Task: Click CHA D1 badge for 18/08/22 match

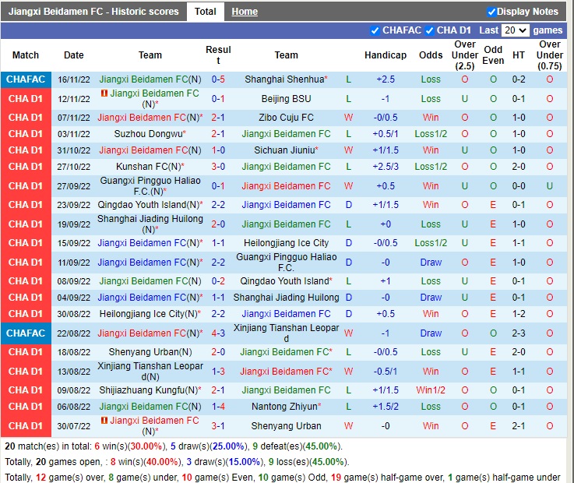Action: [26, 352]
